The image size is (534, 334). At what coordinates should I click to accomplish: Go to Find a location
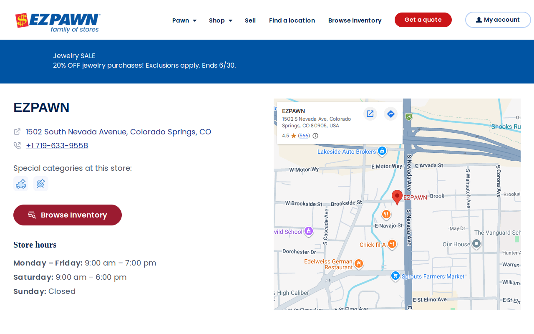[x=292, y=20]
